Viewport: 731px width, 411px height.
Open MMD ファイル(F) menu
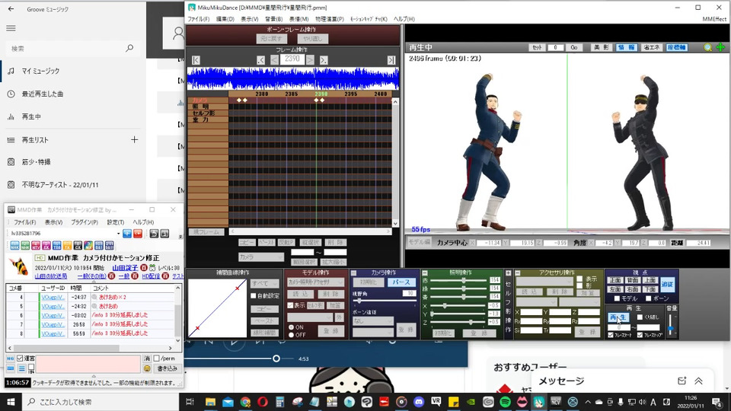click(198, 19)
